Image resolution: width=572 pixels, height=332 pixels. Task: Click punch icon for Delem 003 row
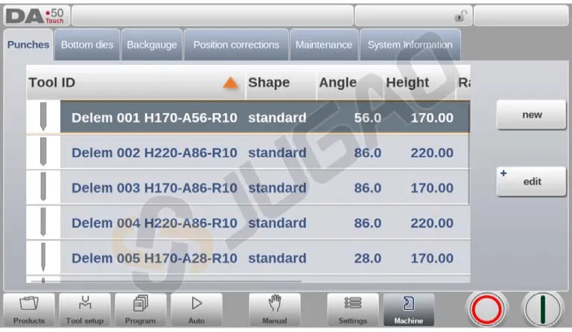pyautogui.click(x=43, y=188)
